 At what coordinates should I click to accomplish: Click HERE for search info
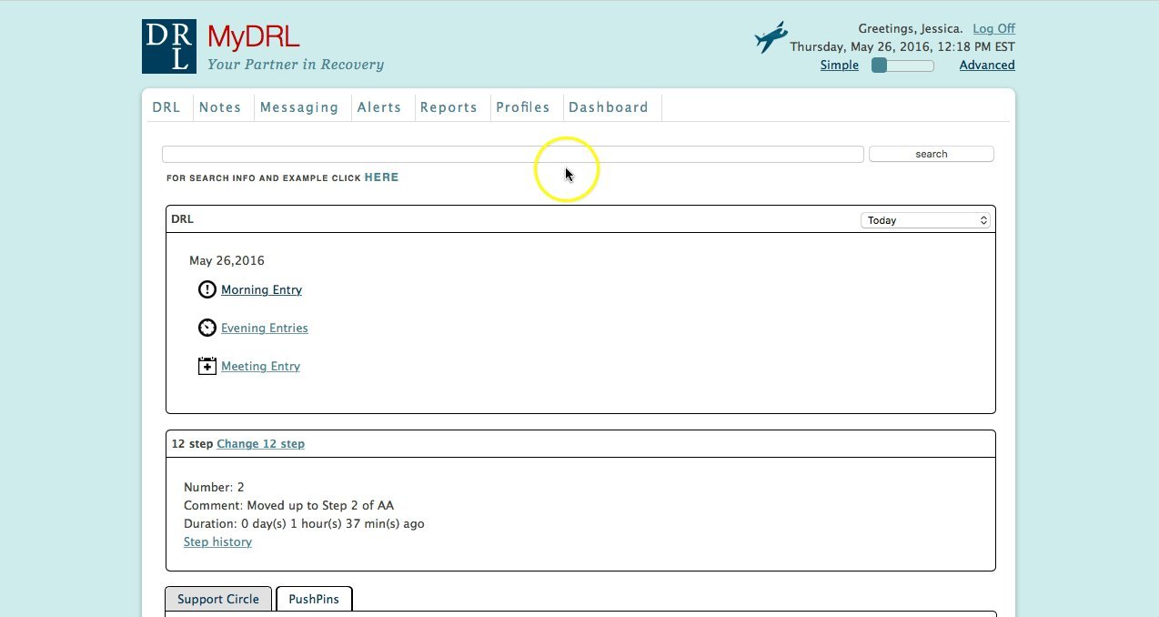point(381,177)
